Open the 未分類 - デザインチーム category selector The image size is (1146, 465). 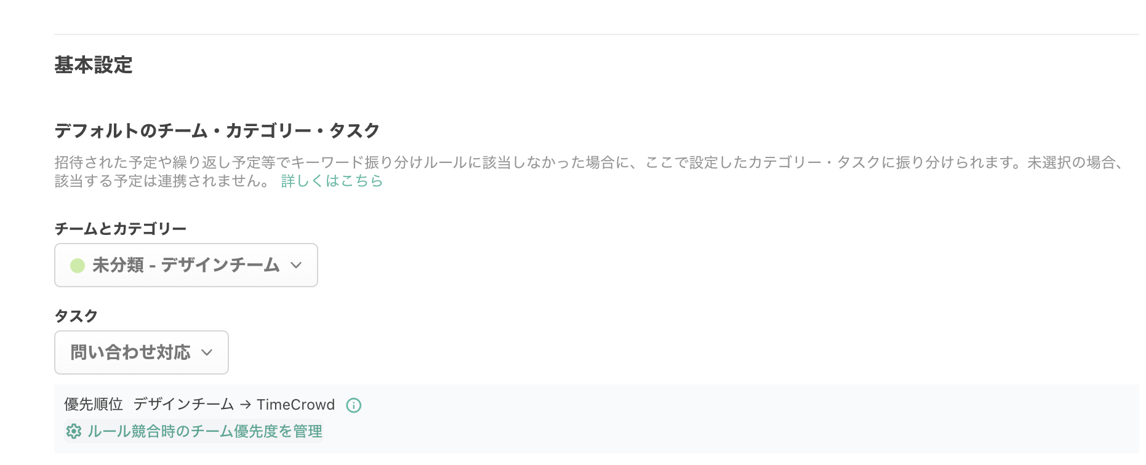tap(185, 265)
